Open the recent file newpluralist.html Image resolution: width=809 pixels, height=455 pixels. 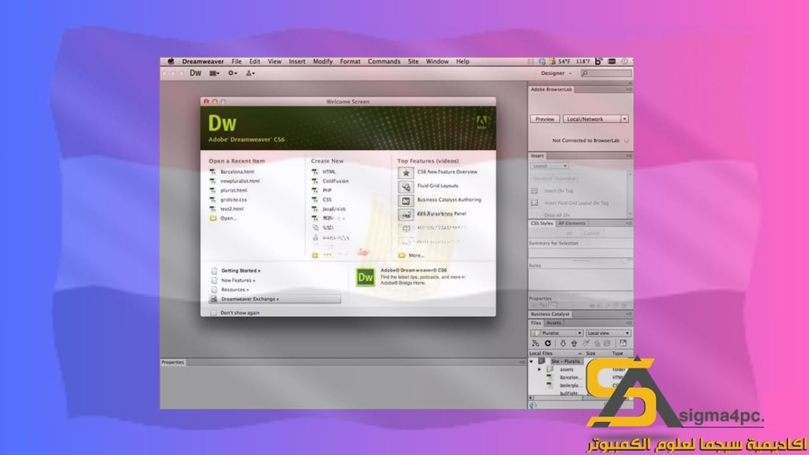tap(240, 181)
